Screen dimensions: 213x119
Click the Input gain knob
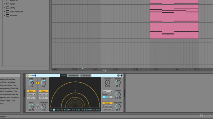31,106
